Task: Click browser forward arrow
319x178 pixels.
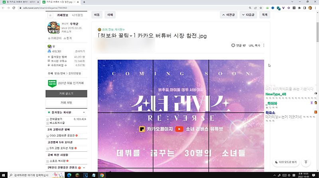Action: point(8,8)
